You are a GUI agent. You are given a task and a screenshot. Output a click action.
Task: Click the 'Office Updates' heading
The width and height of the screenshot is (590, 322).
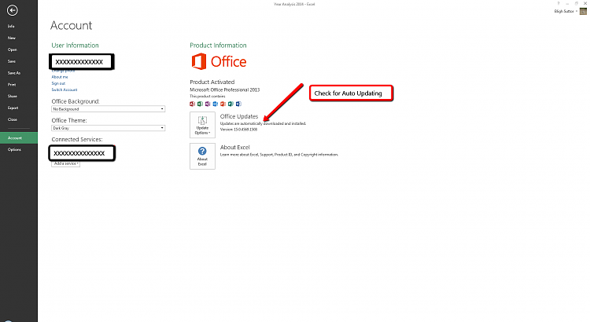tap(239, 116)
